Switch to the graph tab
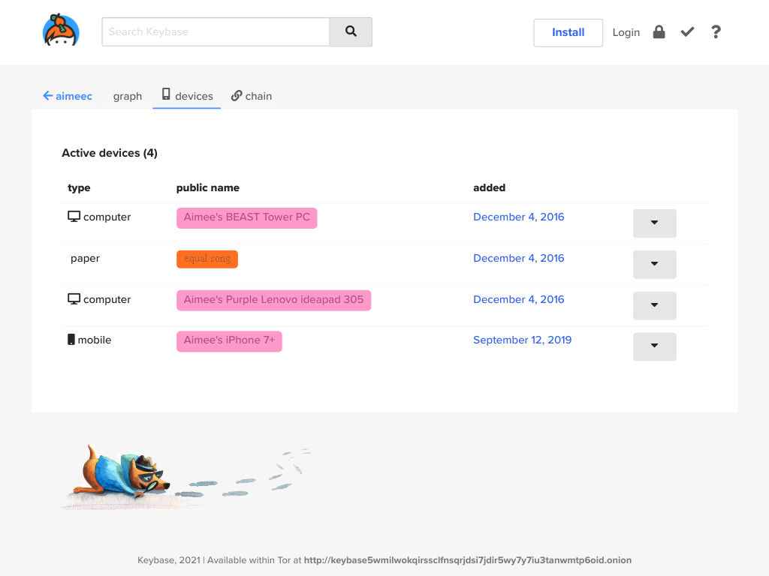 [128, 96]
